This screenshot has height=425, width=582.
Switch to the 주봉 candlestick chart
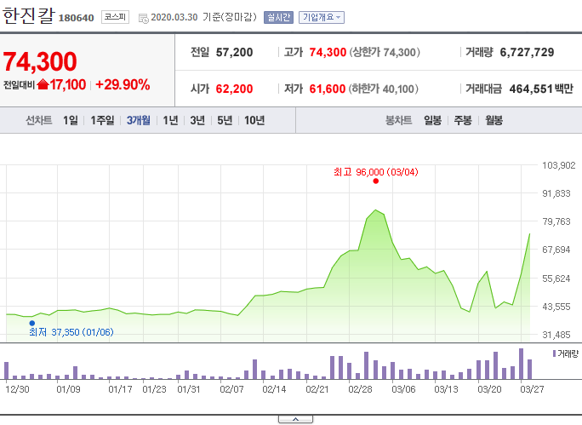[463, 120]
